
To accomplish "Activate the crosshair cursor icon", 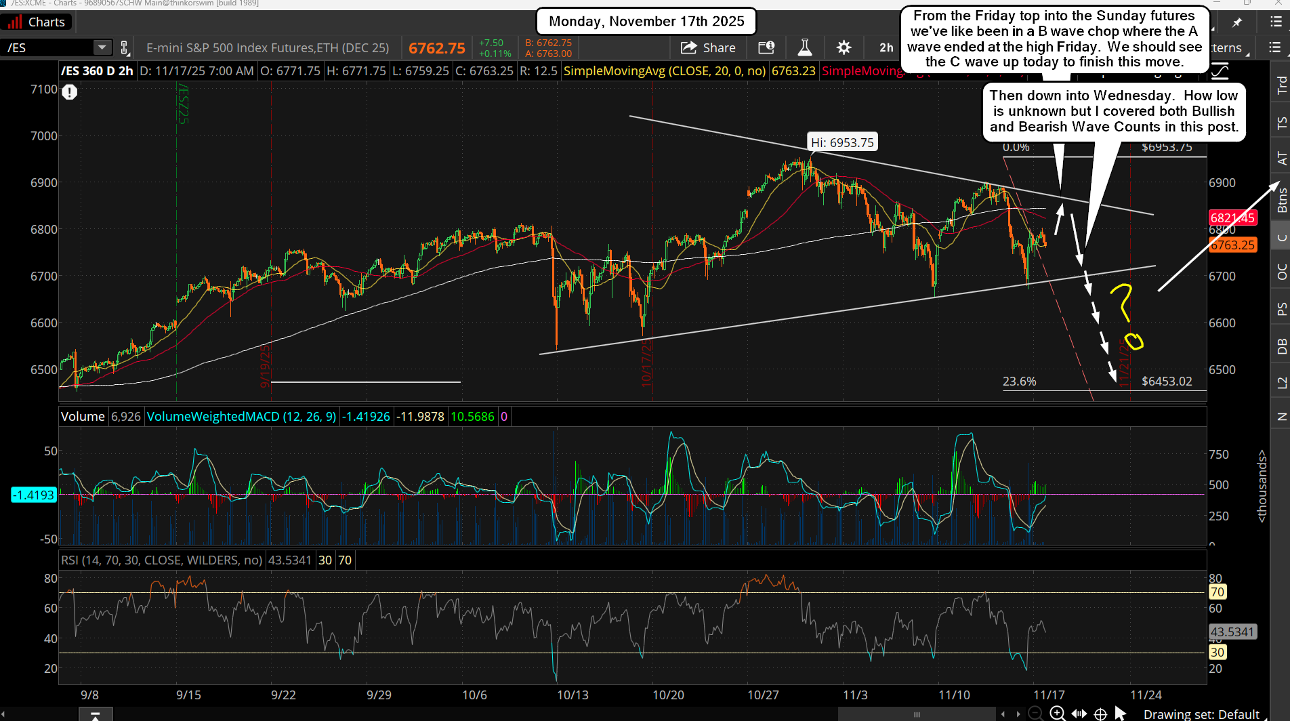I will click(1099, 713).
